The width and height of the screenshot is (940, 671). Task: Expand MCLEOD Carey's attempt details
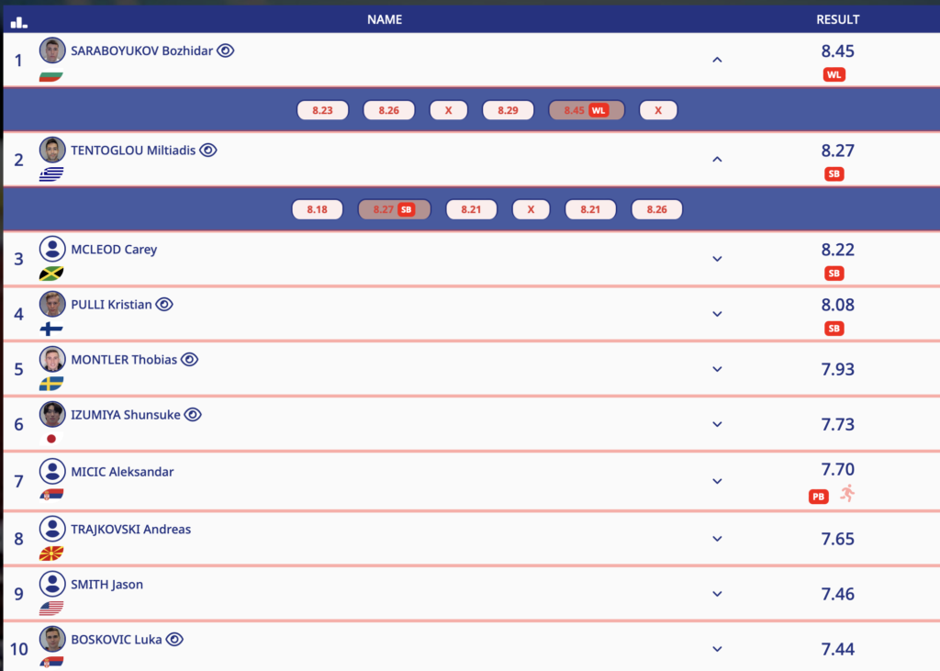[x=718, y=259]
